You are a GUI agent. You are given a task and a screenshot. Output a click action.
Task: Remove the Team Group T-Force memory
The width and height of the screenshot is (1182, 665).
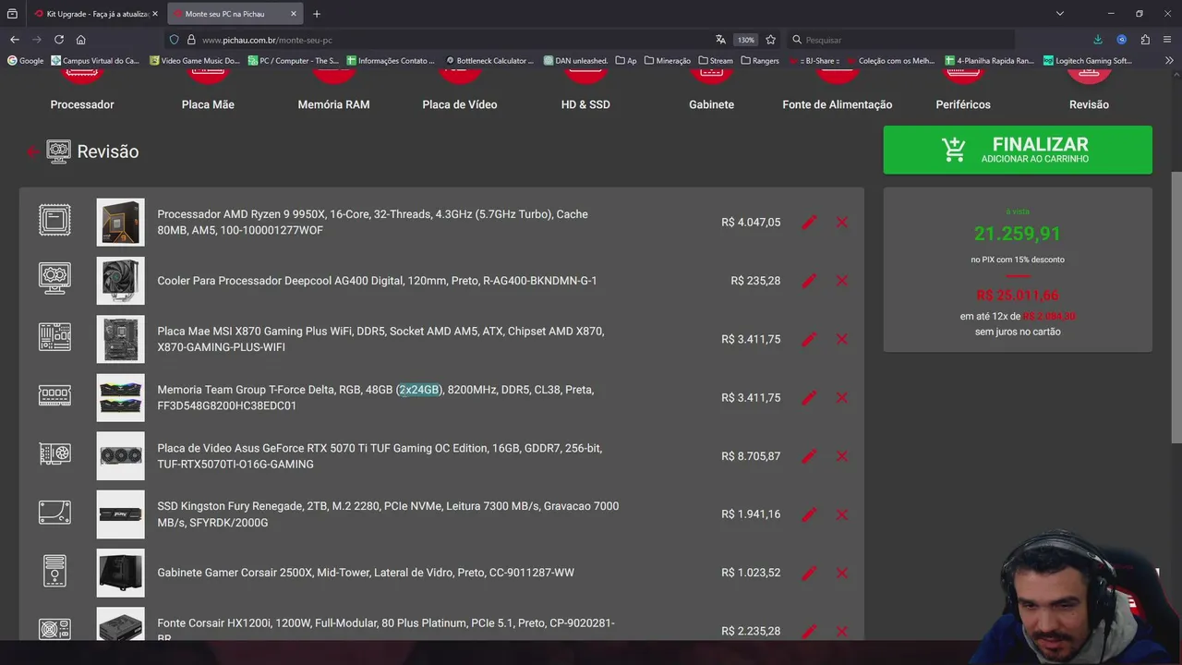pyautogui.click(x=842, y=398)
